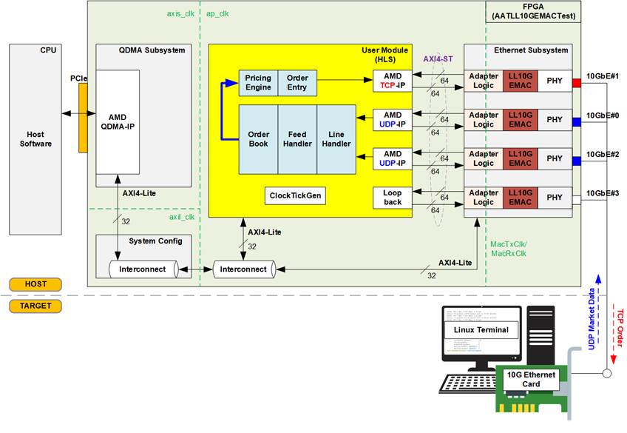The image size is (627, 433).
Task: Click the "MacTxClk/ MacRxClk" clock label
Action: click(x=509, y=249)
